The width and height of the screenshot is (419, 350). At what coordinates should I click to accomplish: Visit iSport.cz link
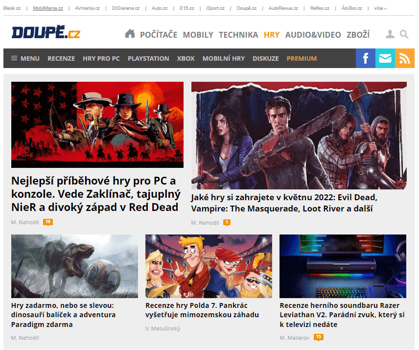tap(215, 8)
